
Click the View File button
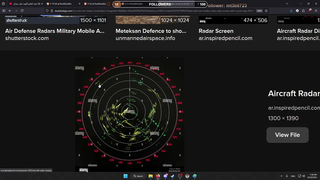pos(287,135)
